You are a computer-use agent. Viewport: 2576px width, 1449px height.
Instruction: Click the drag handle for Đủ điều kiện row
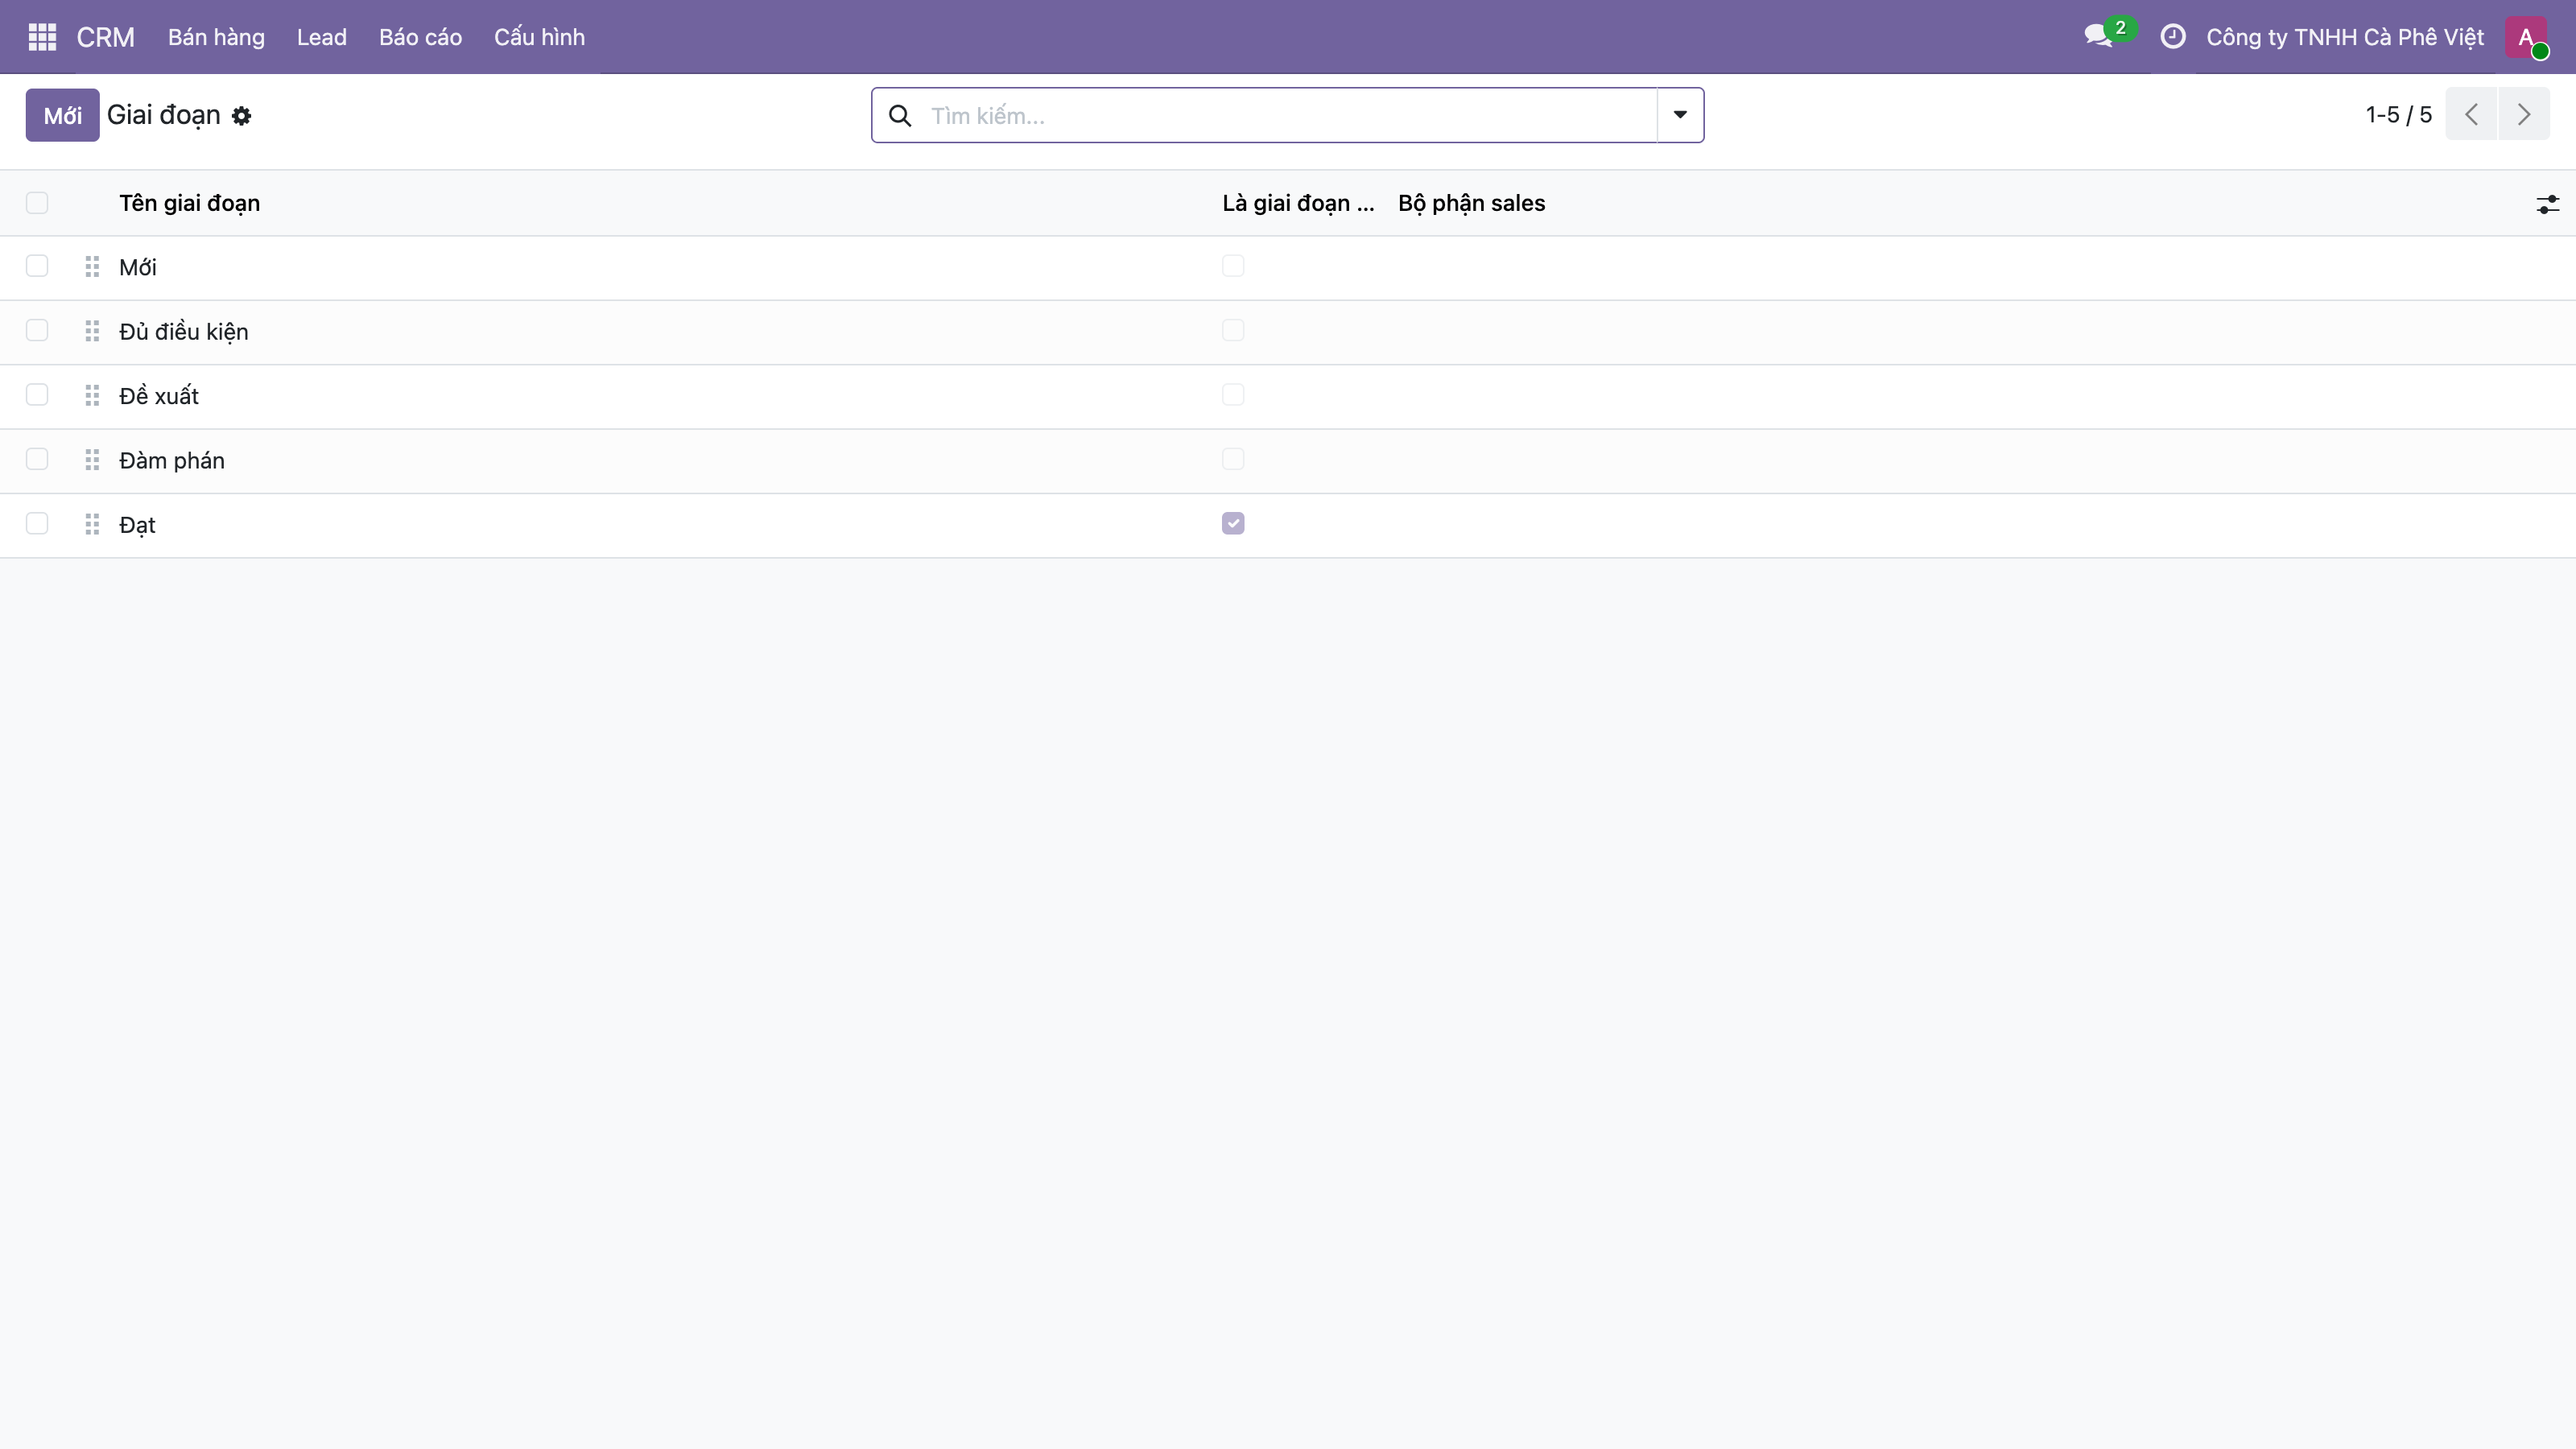(x=92, y=331)
